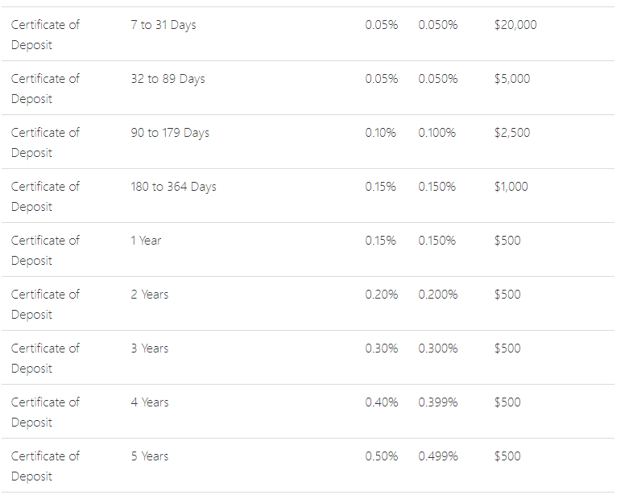Viewport: 629px width, 499px height.
Task: Select the 5 Years term cell
Action: [150, 456]
